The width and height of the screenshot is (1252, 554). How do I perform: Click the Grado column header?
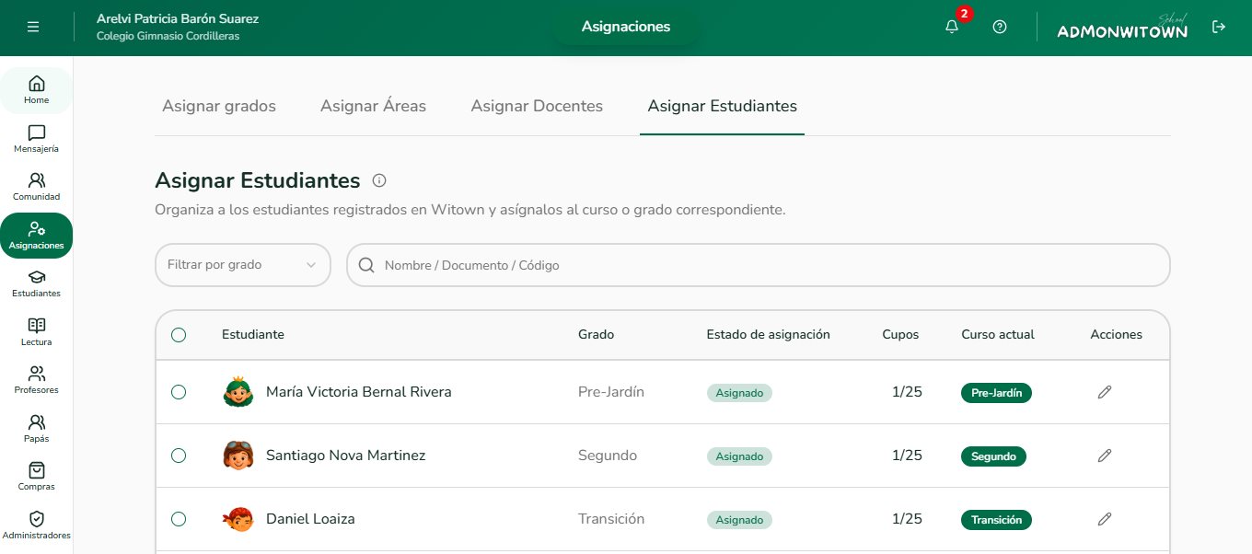click(x=596, y=335)
